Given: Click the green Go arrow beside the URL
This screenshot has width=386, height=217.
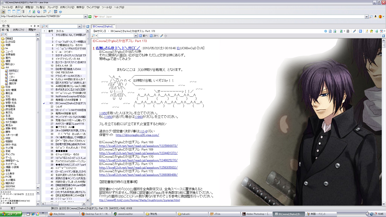Looking at the screenshot, I should [90, 16].
